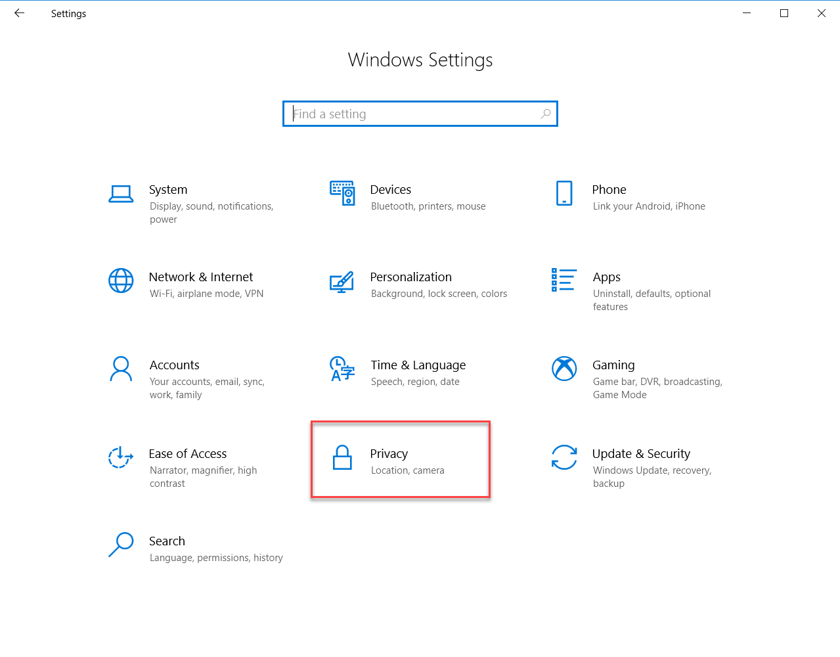Click the Devices speaker and keyboard icon

click(342, 193)
